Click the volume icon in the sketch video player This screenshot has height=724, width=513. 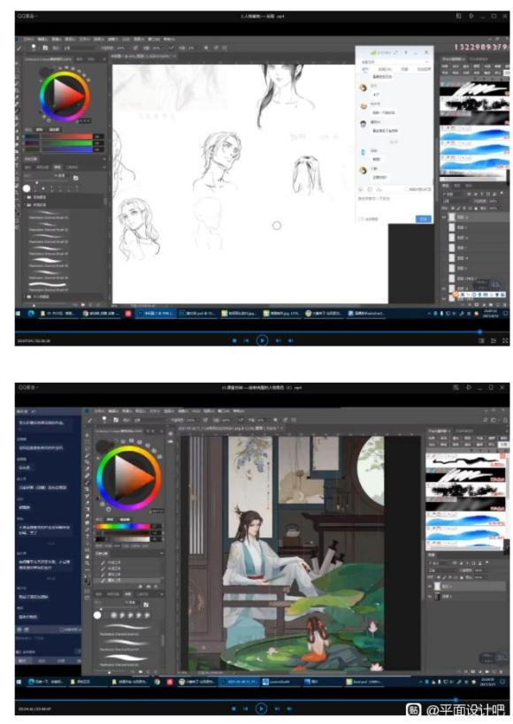pyautogui.click(x=291, y=340)
